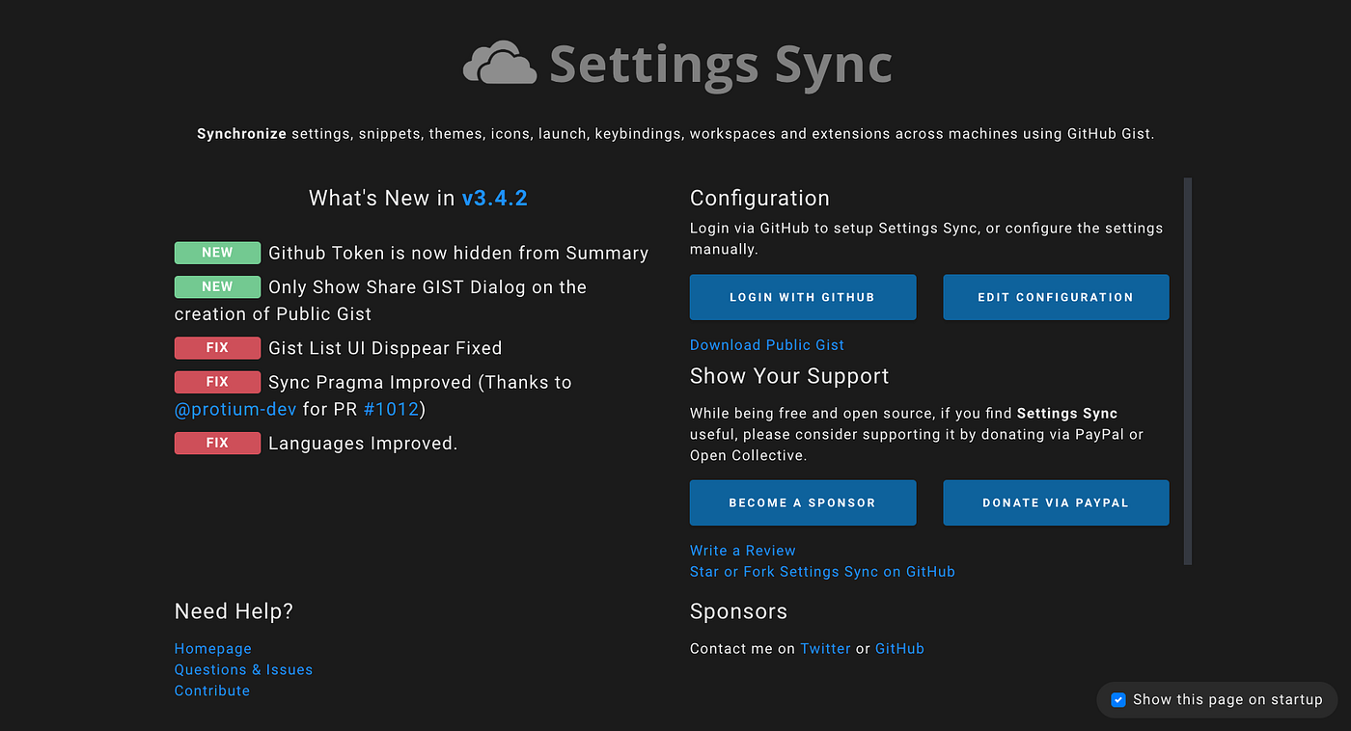Screen dimensions: 1351x731
Task: Contact the author on GitHub
Action: (x=899, y=648)
